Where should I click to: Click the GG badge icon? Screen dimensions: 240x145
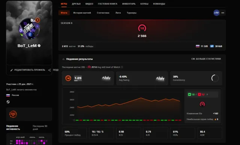coord(13,114)
